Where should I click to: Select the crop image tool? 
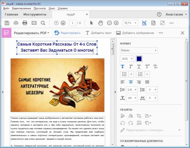pyautogui.click(x=139, y=116)
